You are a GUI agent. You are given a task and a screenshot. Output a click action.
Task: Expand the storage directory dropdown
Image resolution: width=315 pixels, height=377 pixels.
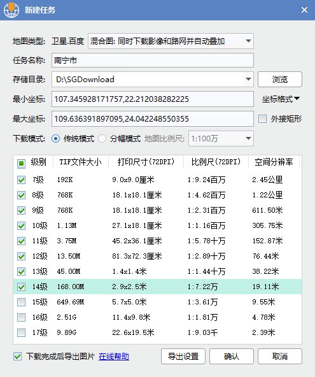click(x=248, y=79)
